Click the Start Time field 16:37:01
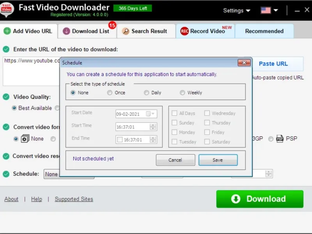 136,127
